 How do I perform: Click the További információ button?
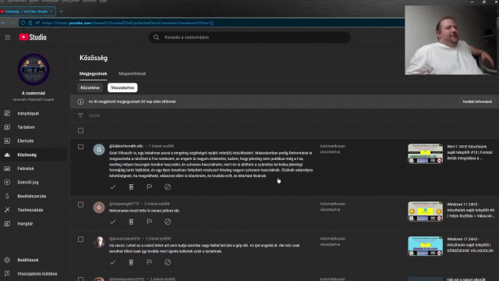[477, 101]
